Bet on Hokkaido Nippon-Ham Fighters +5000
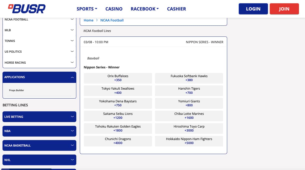 tap(189, 141)
